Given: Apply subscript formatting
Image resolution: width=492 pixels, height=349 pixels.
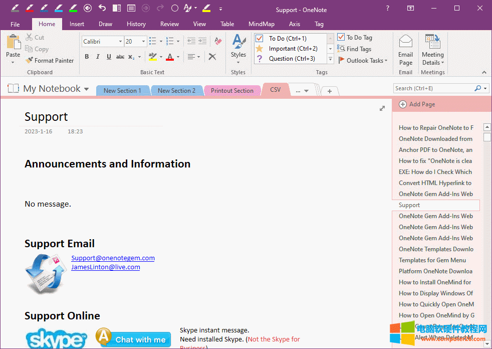Looking at the screenshot, I should click(131, 57).
